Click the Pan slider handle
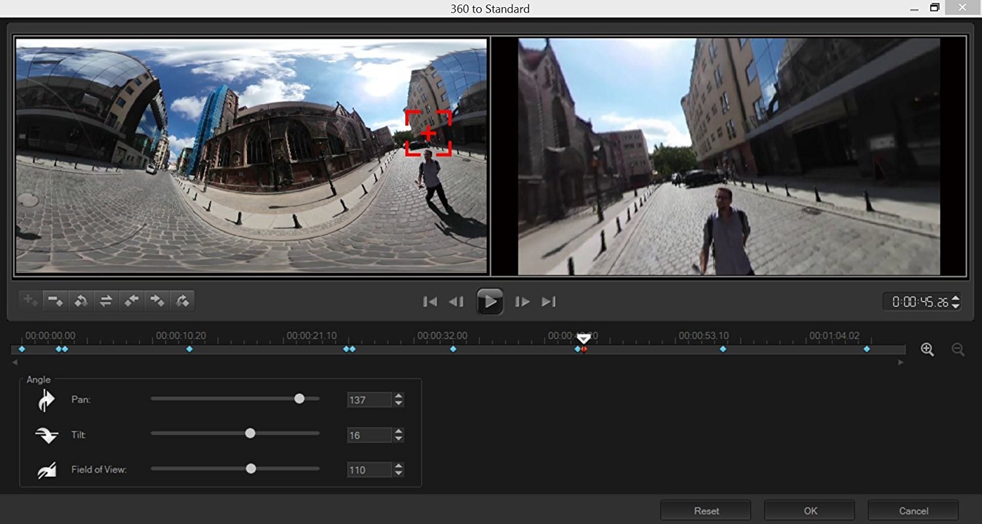 pyautogui.click(x=299, y=399)
